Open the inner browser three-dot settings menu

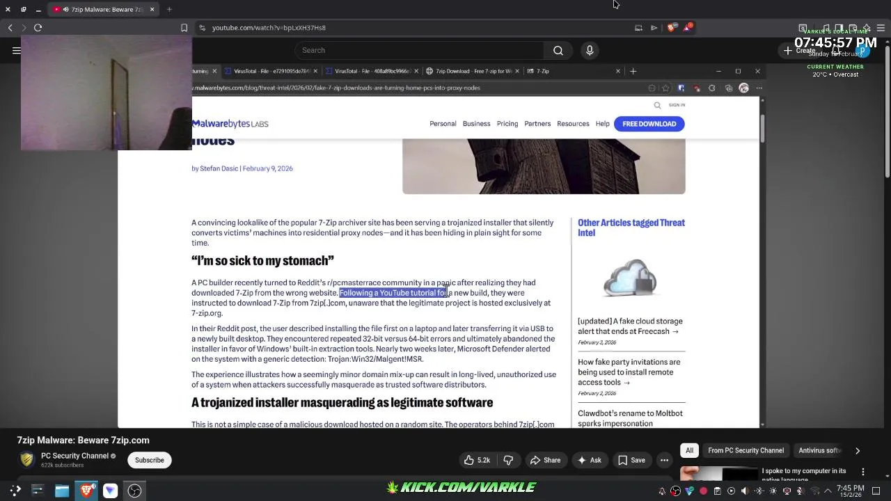(x=759, y=88)
